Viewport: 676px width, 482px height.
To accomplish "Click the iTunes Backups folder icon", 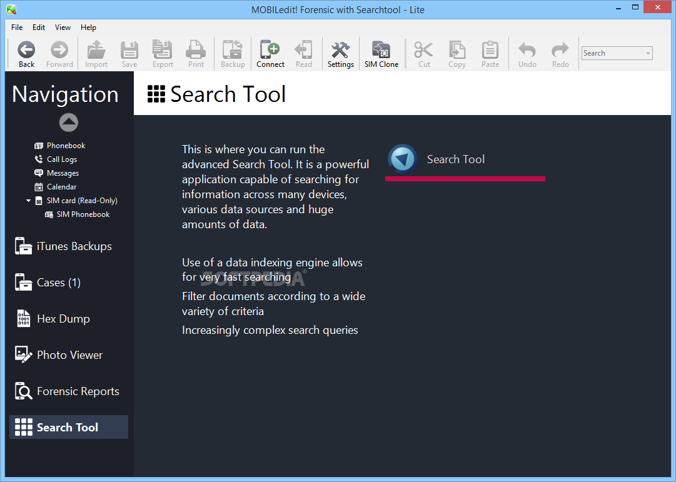I will click(x=23, y=246).
